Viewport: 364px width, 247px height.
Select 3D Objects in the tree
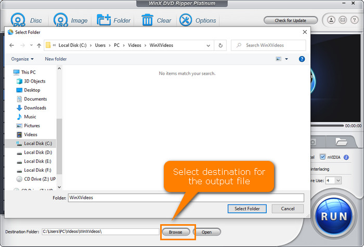tap(31, 81)
